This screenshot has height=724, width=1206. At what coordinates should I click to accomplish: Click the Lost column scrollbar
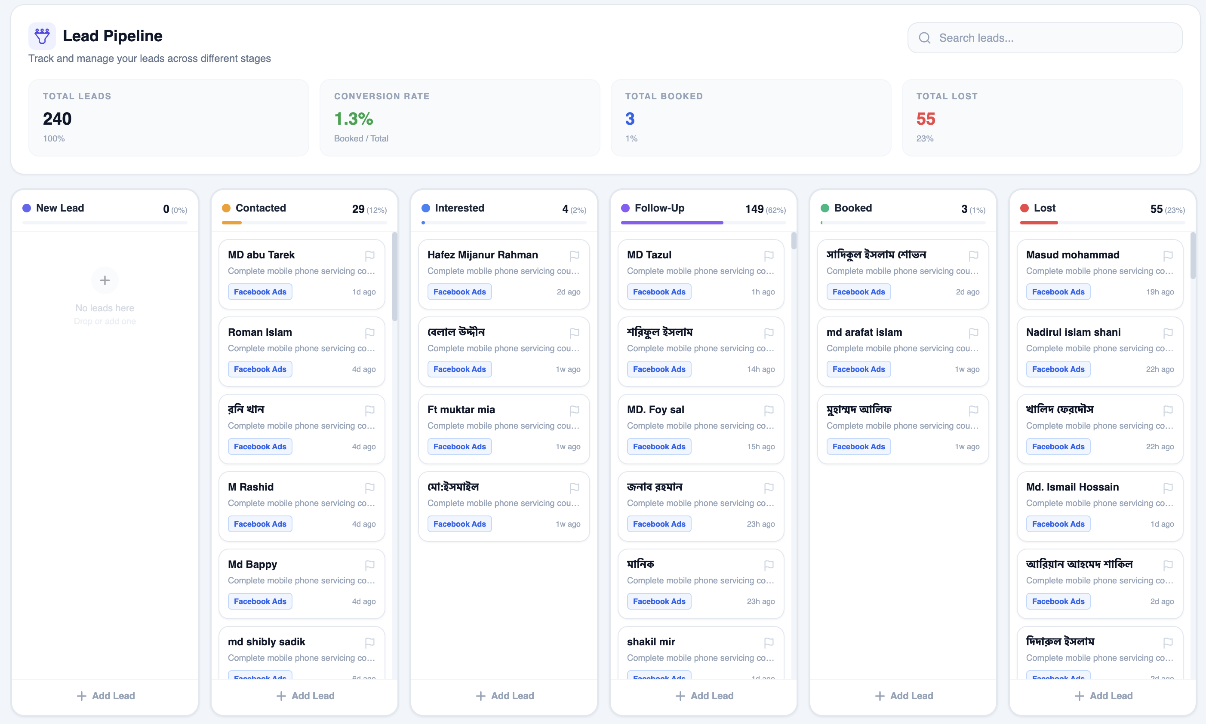coord(1193,256)
